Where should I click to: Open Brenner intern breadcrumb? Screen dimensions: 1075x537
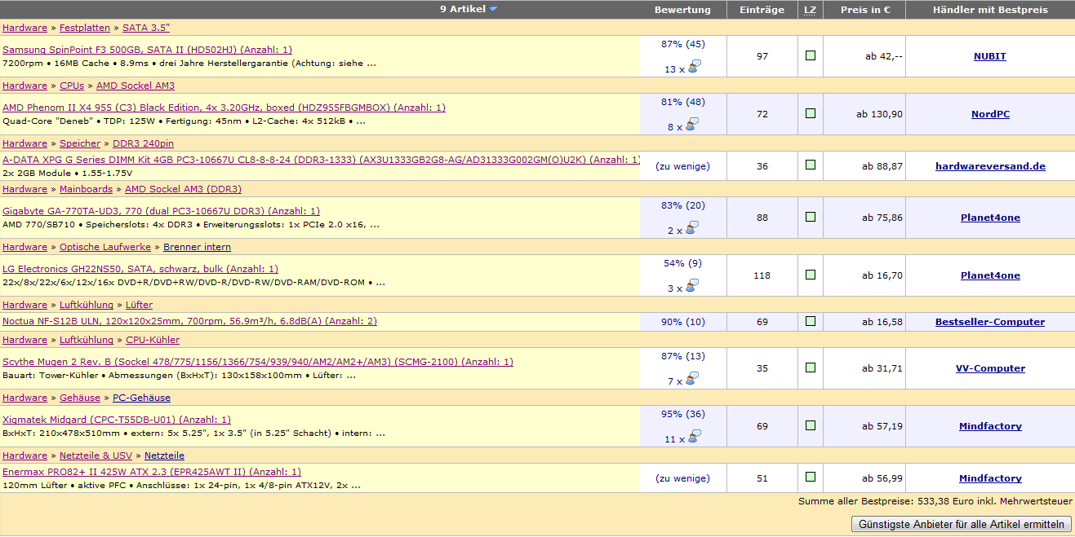coord(197,247)
